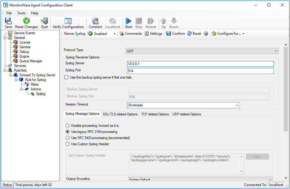This screenshot has width=290, height=189.
Task: Open the Settings option in action bar
Action: click(x=153, y=34)
